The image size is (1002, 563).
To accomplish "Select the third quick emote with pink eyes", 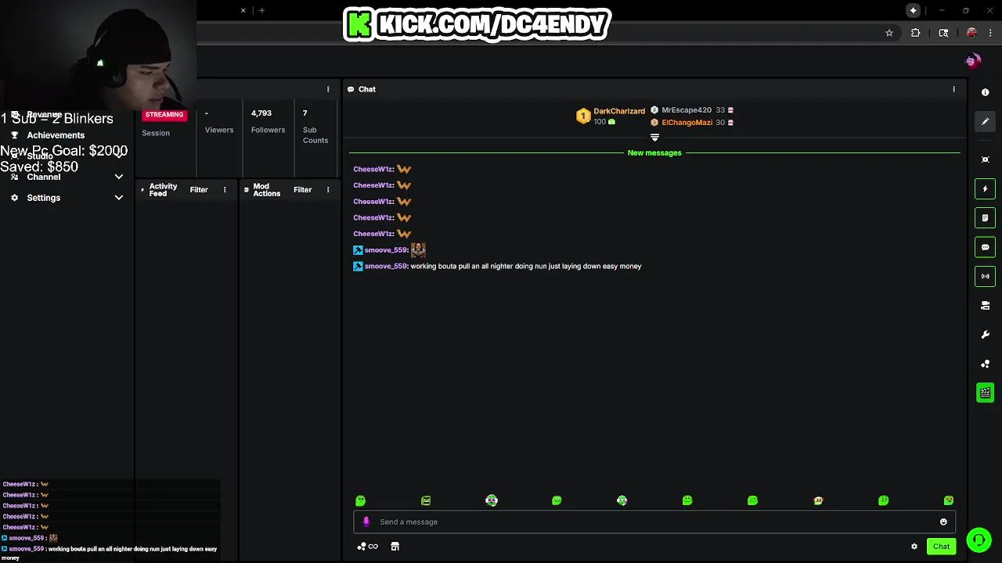I will [491, 500].
